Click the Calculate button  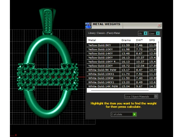(124, 114)
